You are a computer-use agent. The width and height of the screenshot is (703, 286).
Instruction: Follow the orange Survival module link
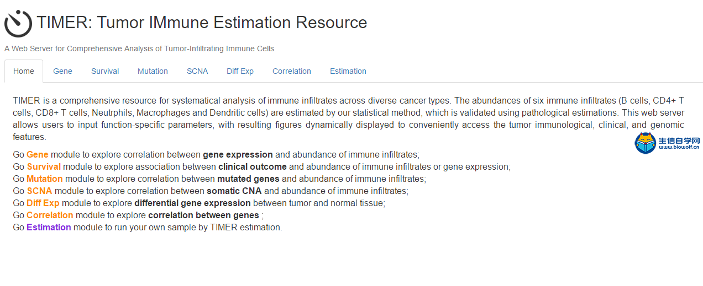pos(44,167)
